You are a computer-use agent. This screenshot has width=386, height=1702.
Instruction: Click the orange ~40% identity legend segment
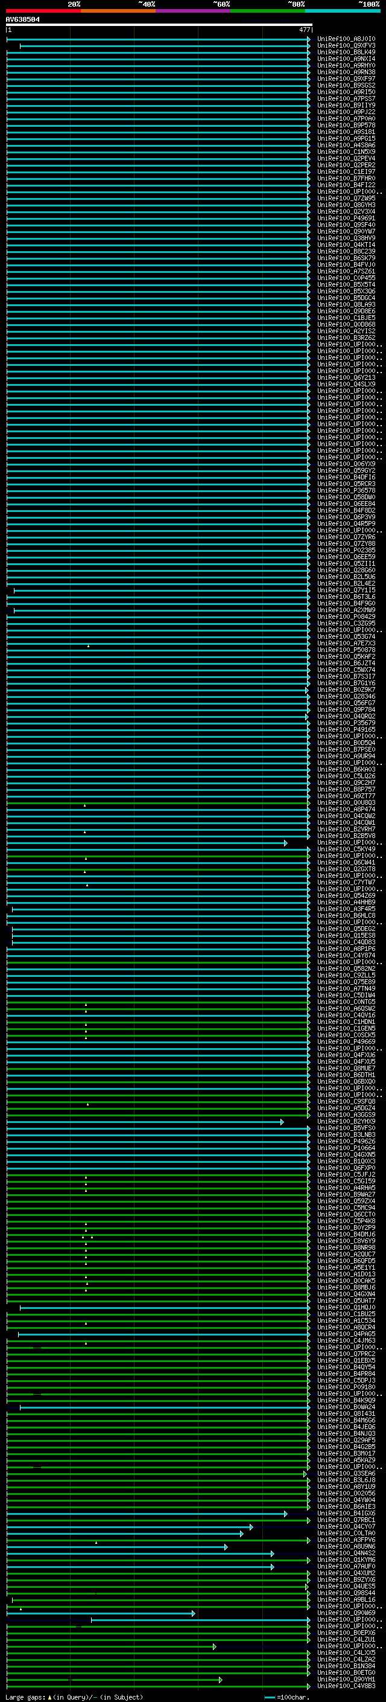(x=118, y=11)
